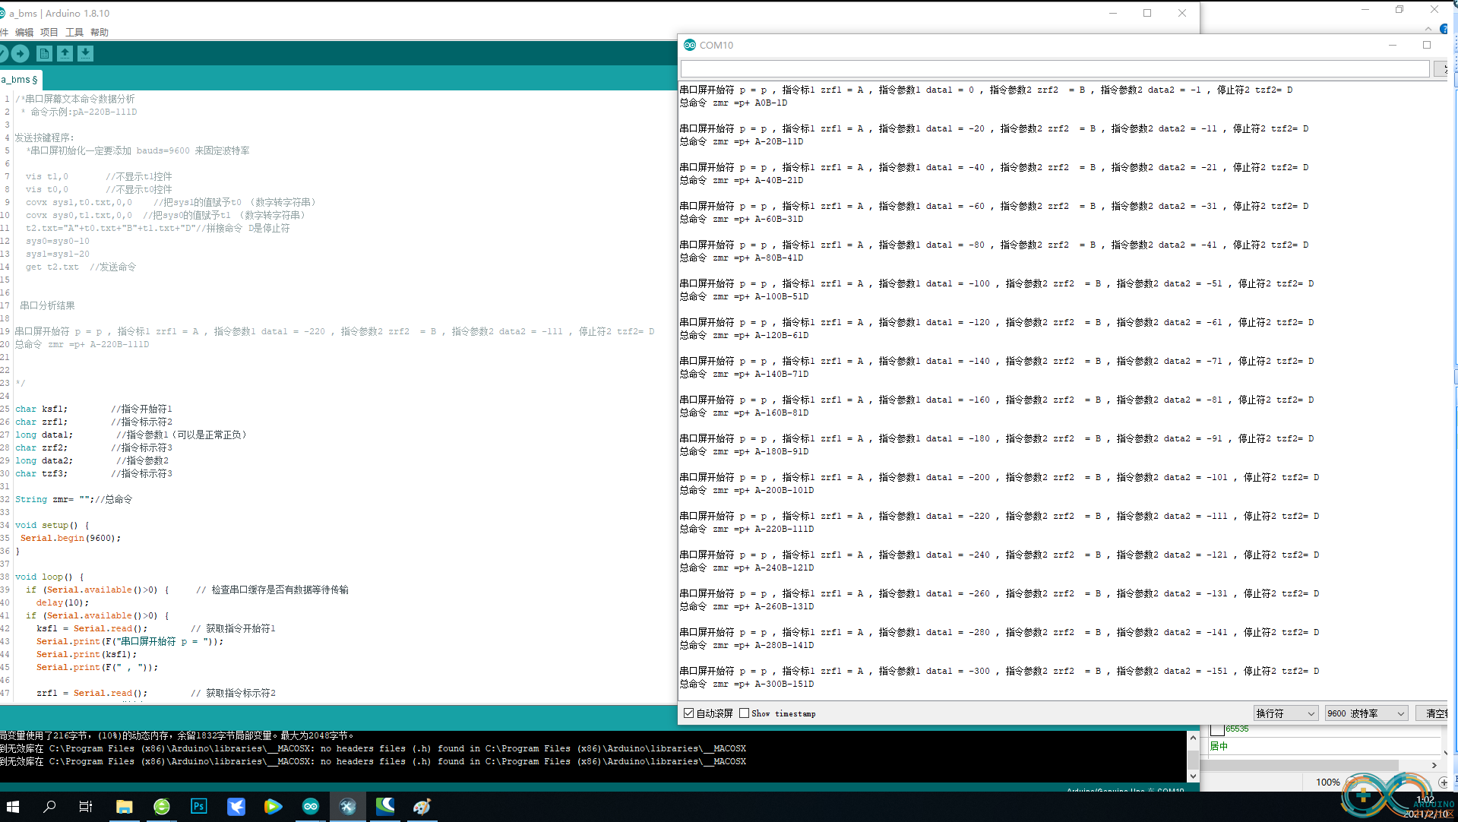Click the Serial.begin(9600); code line
This screenshot has height=822, width=1458.
[71, 538]
